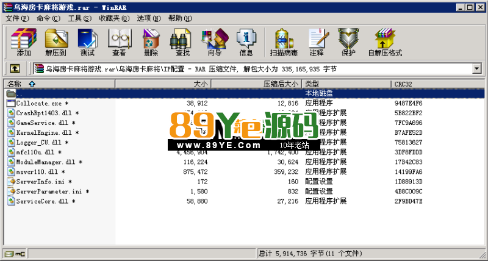Select ServerParameter.ini in the list
This screenshot has height=261, width=488.
(48, 191)
